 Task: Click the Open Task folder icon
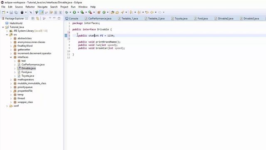click(x=117, y=12)
